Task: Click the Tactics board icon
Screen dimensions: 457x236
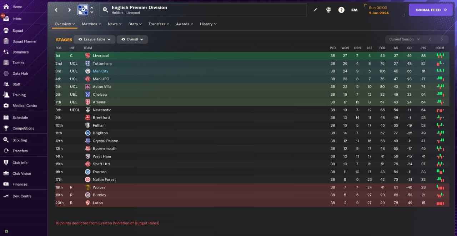Action: [x=6, y=63]
